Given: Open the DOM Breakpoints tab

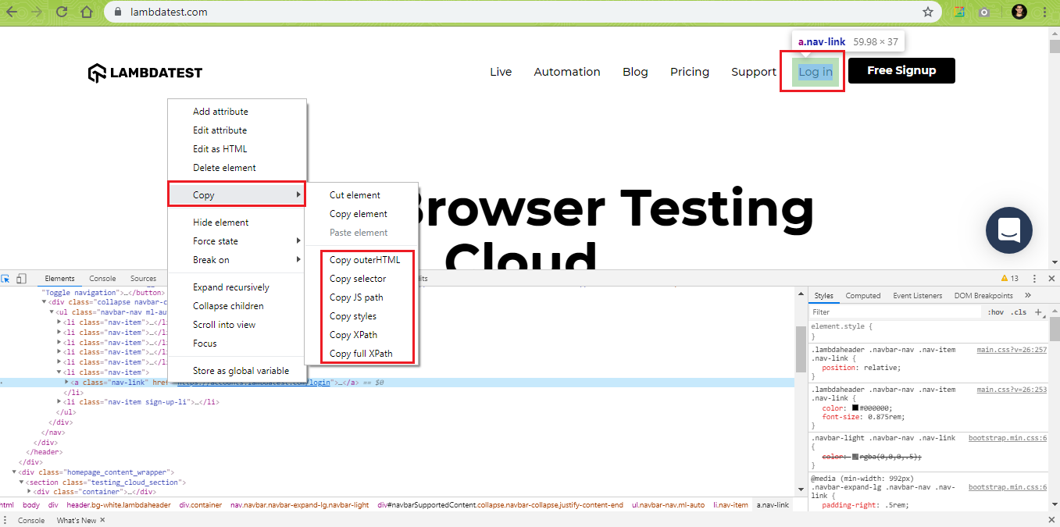Looking at the screenshot, I should pos(983,296).
